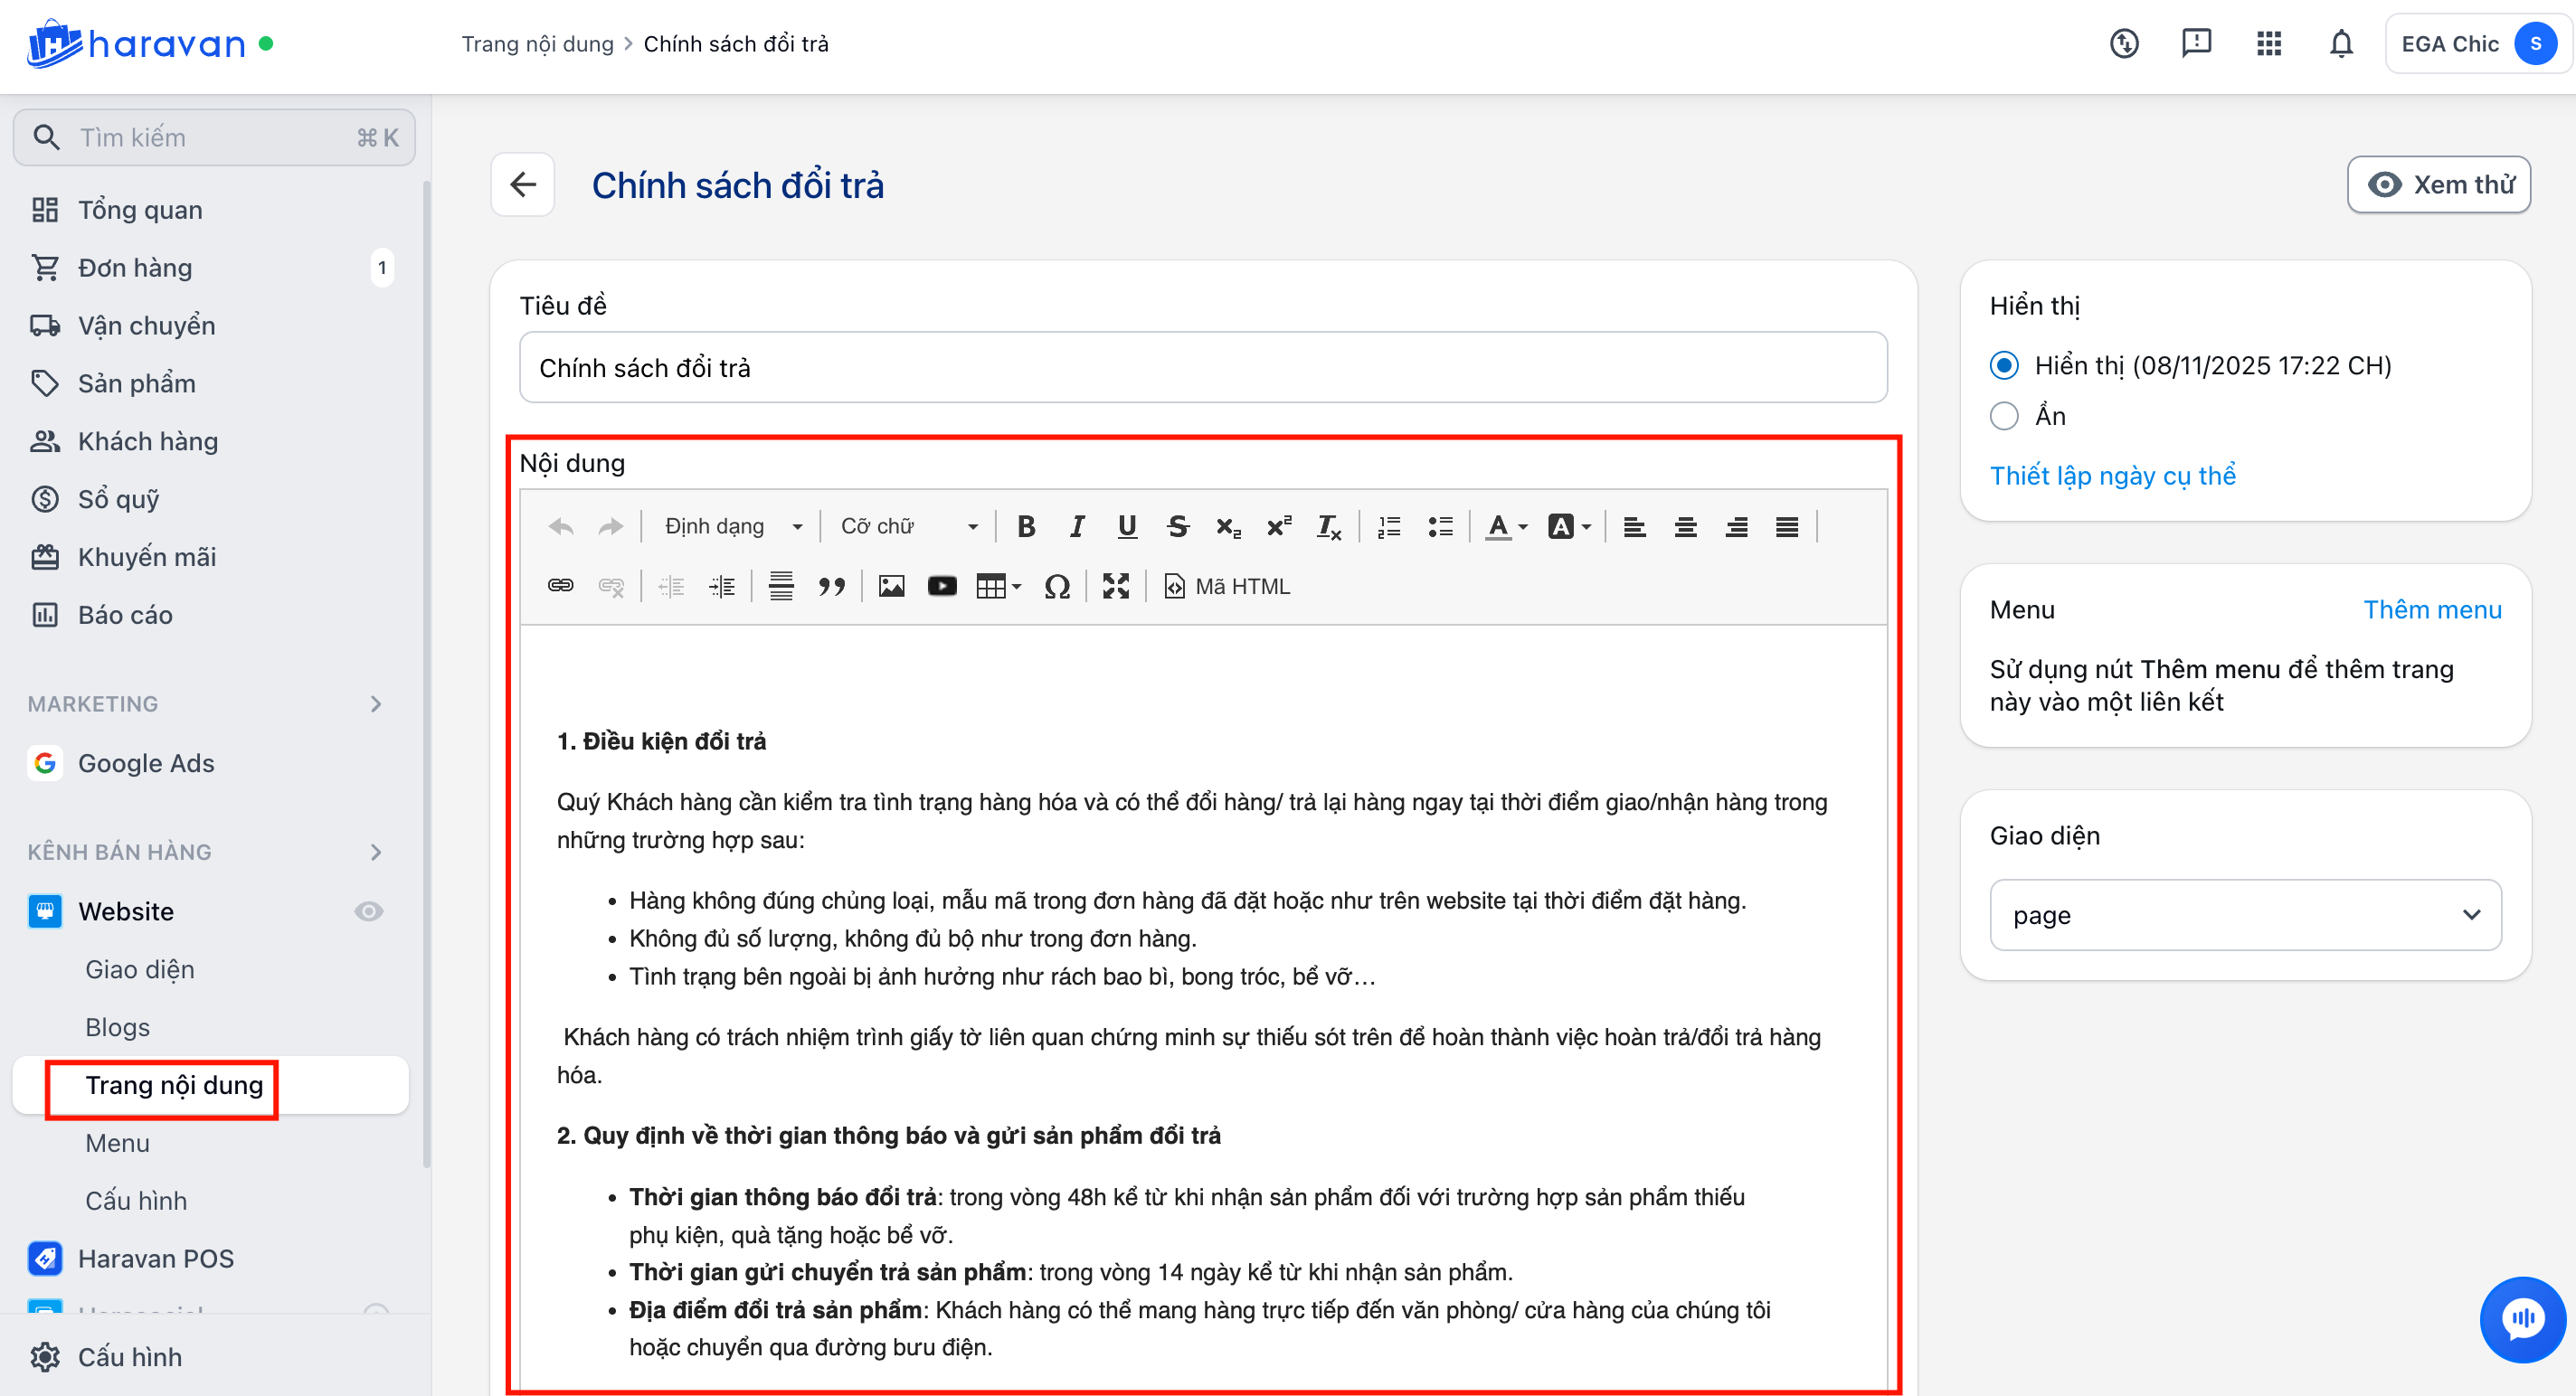The height and width of the screenshot is (1396, 2576).
Task: Click the block quote icon
Action: 831,587
